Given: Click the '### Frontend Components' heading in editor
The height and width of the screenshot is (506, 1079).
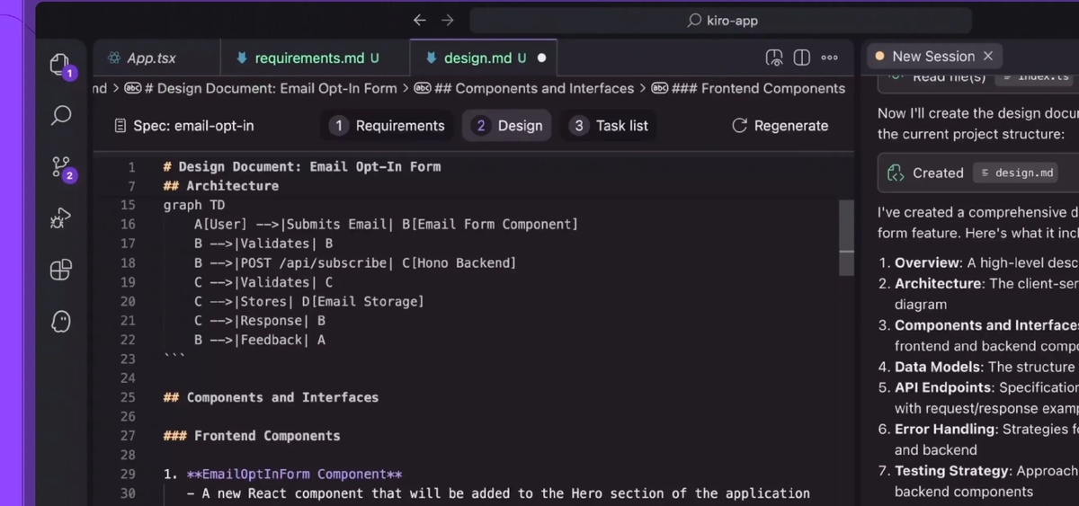Looking at the screenshot, I should 252,436.
